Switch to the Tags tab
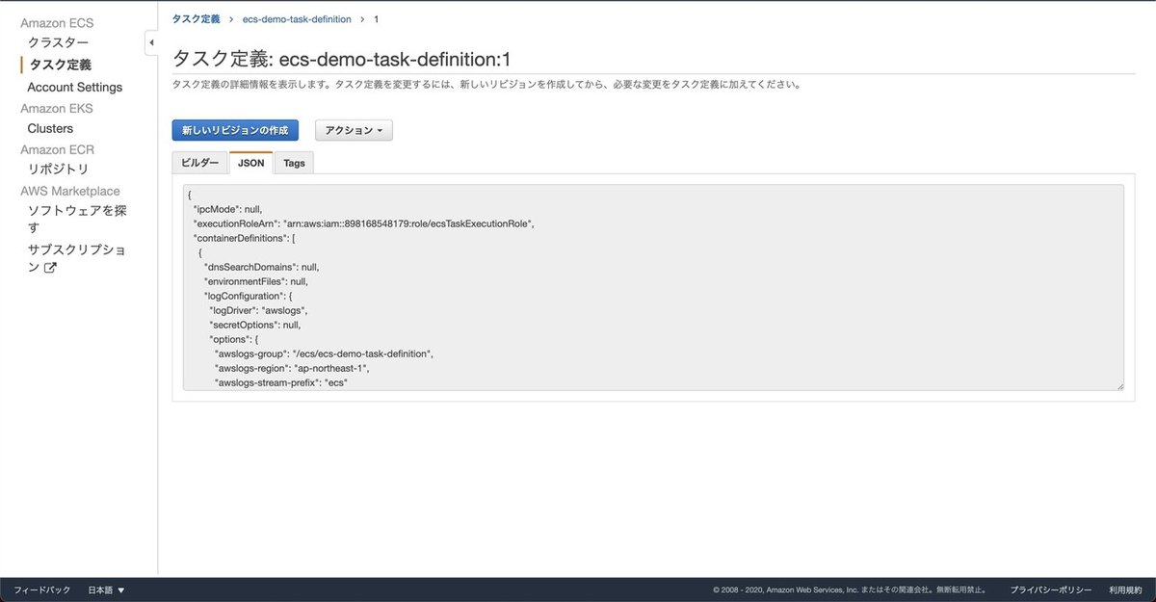 click(295, 163)
